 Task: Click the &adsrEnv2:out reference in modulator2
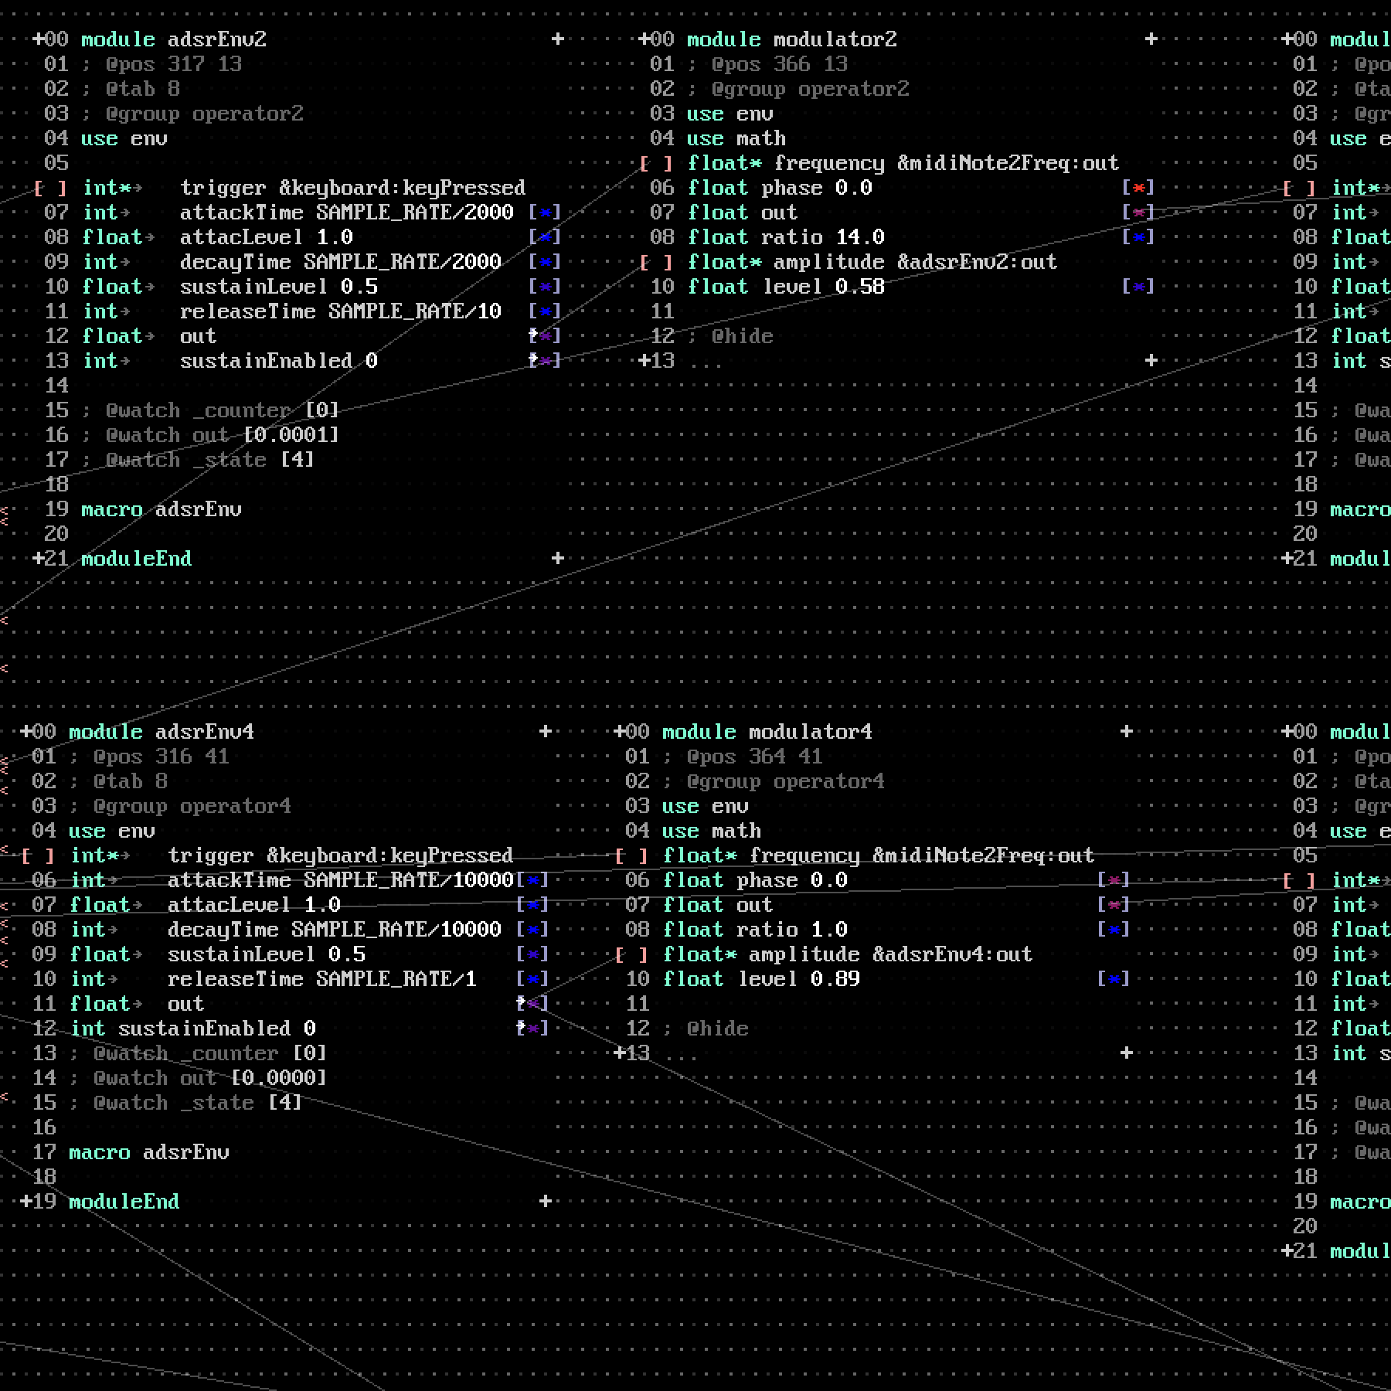pos(977,262)
